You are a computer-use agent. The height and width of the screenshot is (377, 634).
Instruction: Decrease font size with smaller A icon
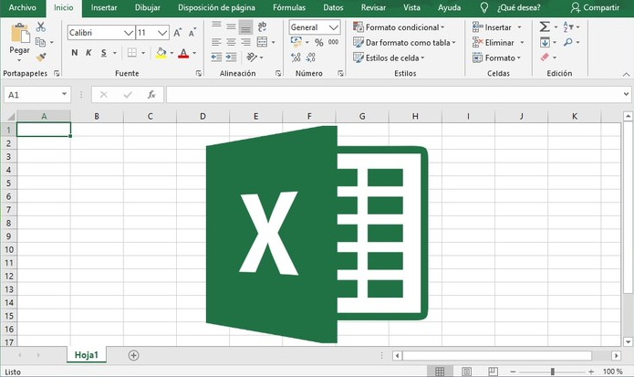coord(192,33)
